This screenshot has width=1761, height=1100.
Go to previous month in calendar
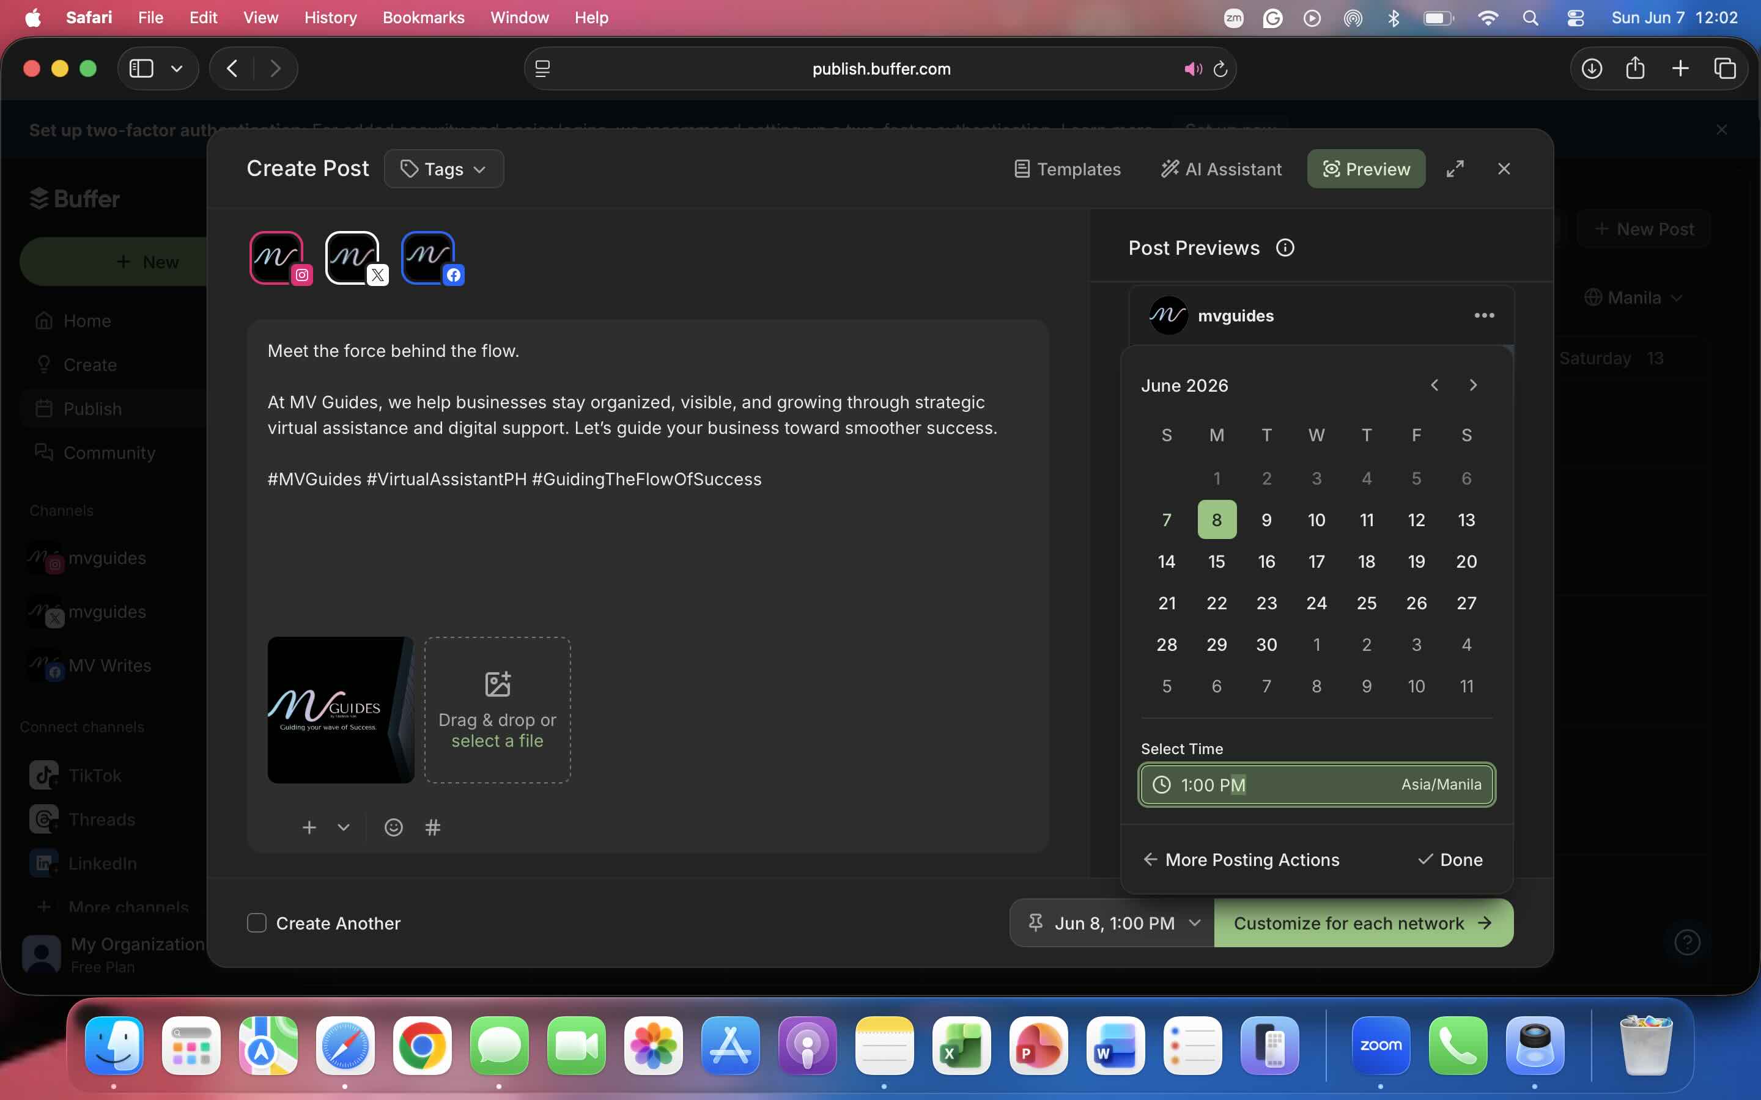pos(1434,385)
